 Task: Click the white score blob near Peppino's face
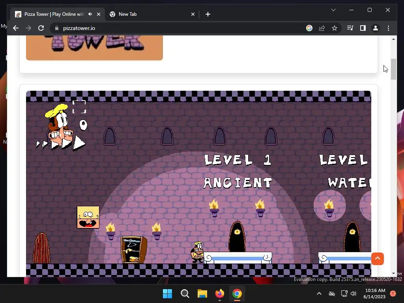[83, 125]
